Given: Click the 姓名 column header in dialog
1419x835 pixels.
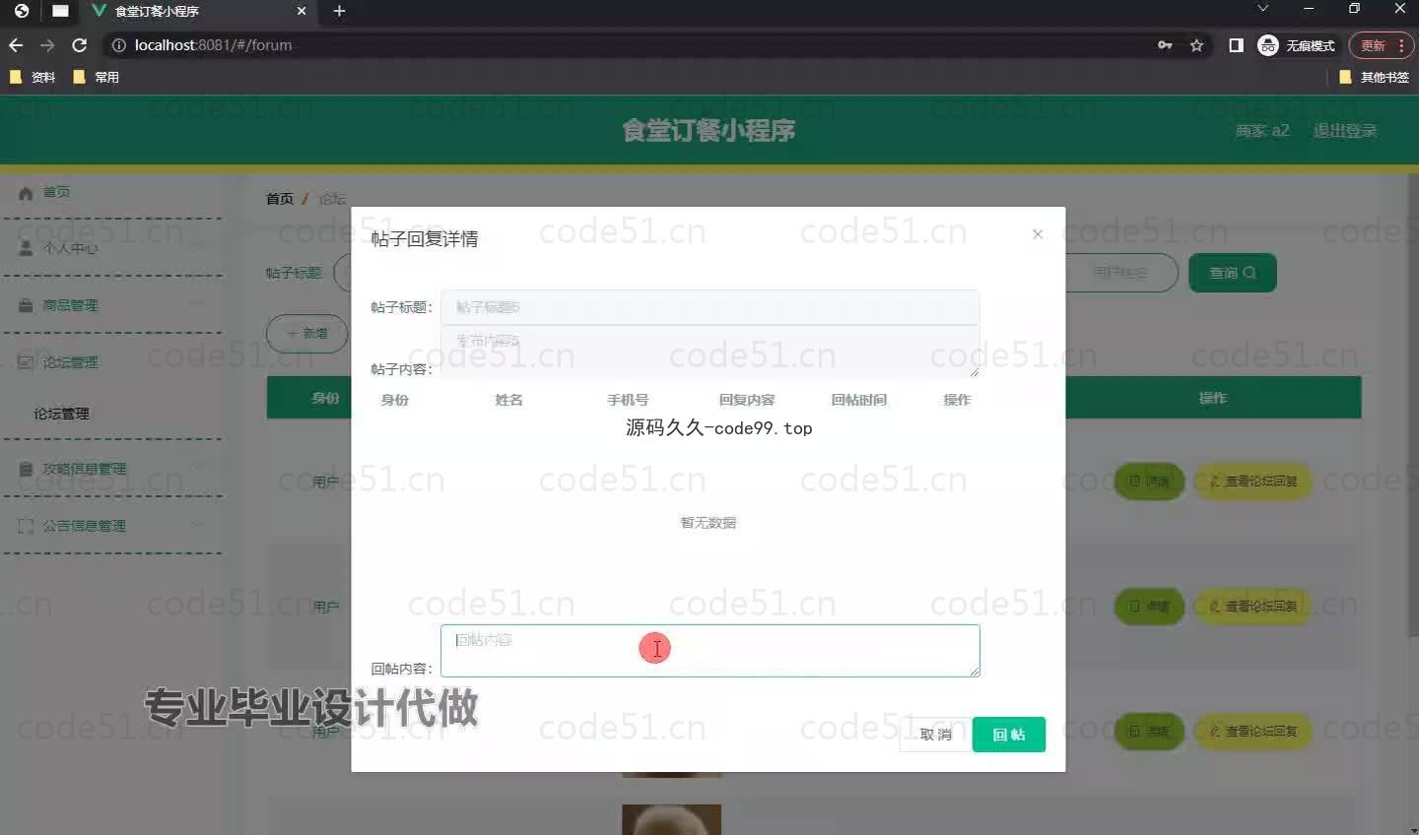Looking at the screenshot, I should [508, 400].
